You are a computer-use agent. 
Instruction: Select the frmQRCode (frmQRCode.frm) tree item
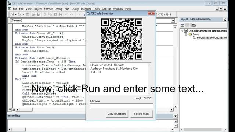(212, 38)
